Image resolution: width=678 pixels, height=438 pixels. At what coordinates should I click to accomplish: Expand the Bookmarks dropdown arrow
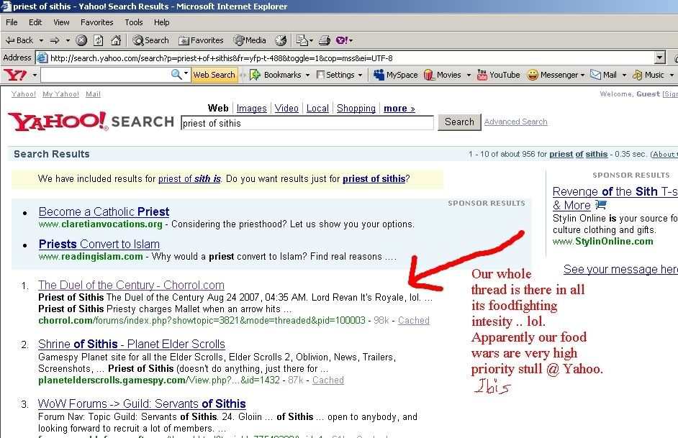click(x=307, y=76)
